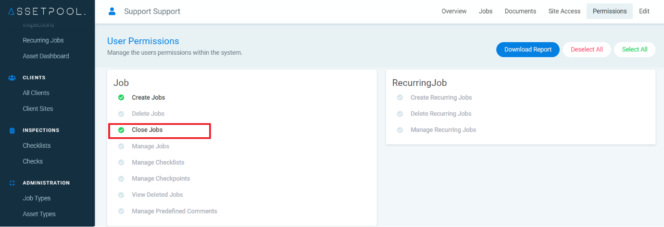Screen dimensions: 664x227
Task: Enable Manage Jobs permission checkmark
Action: click(x=121, y=146)
